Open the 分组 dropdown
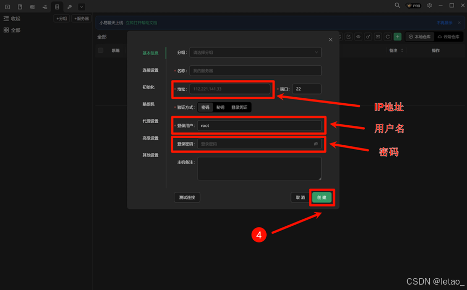467x290 pixels. click(255, 52)
